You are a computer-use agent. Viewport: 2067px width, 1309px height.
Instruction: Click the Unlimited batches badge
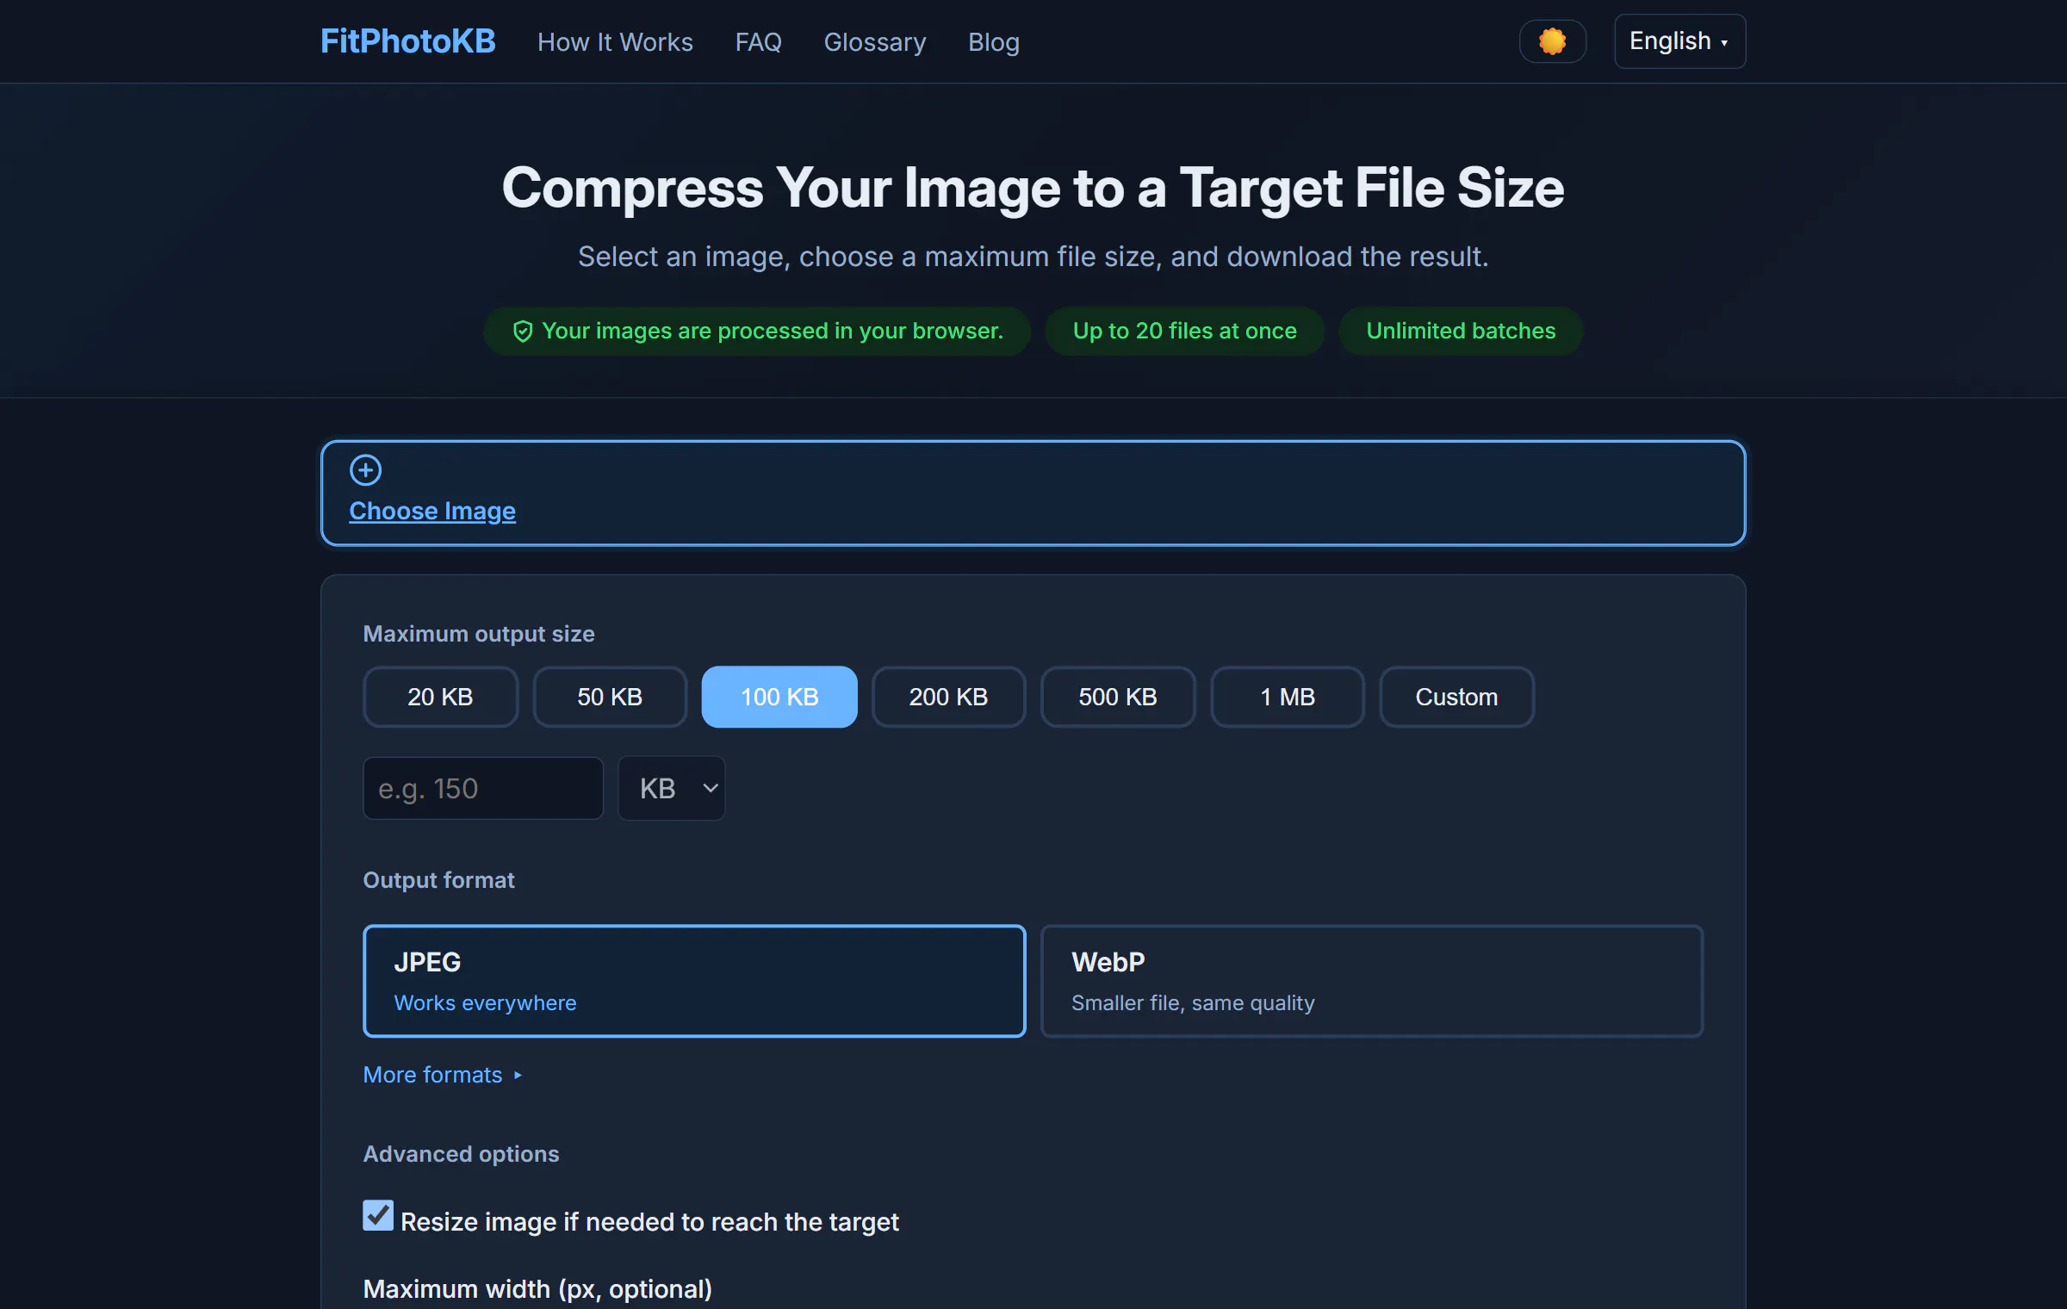(1461, 331)
